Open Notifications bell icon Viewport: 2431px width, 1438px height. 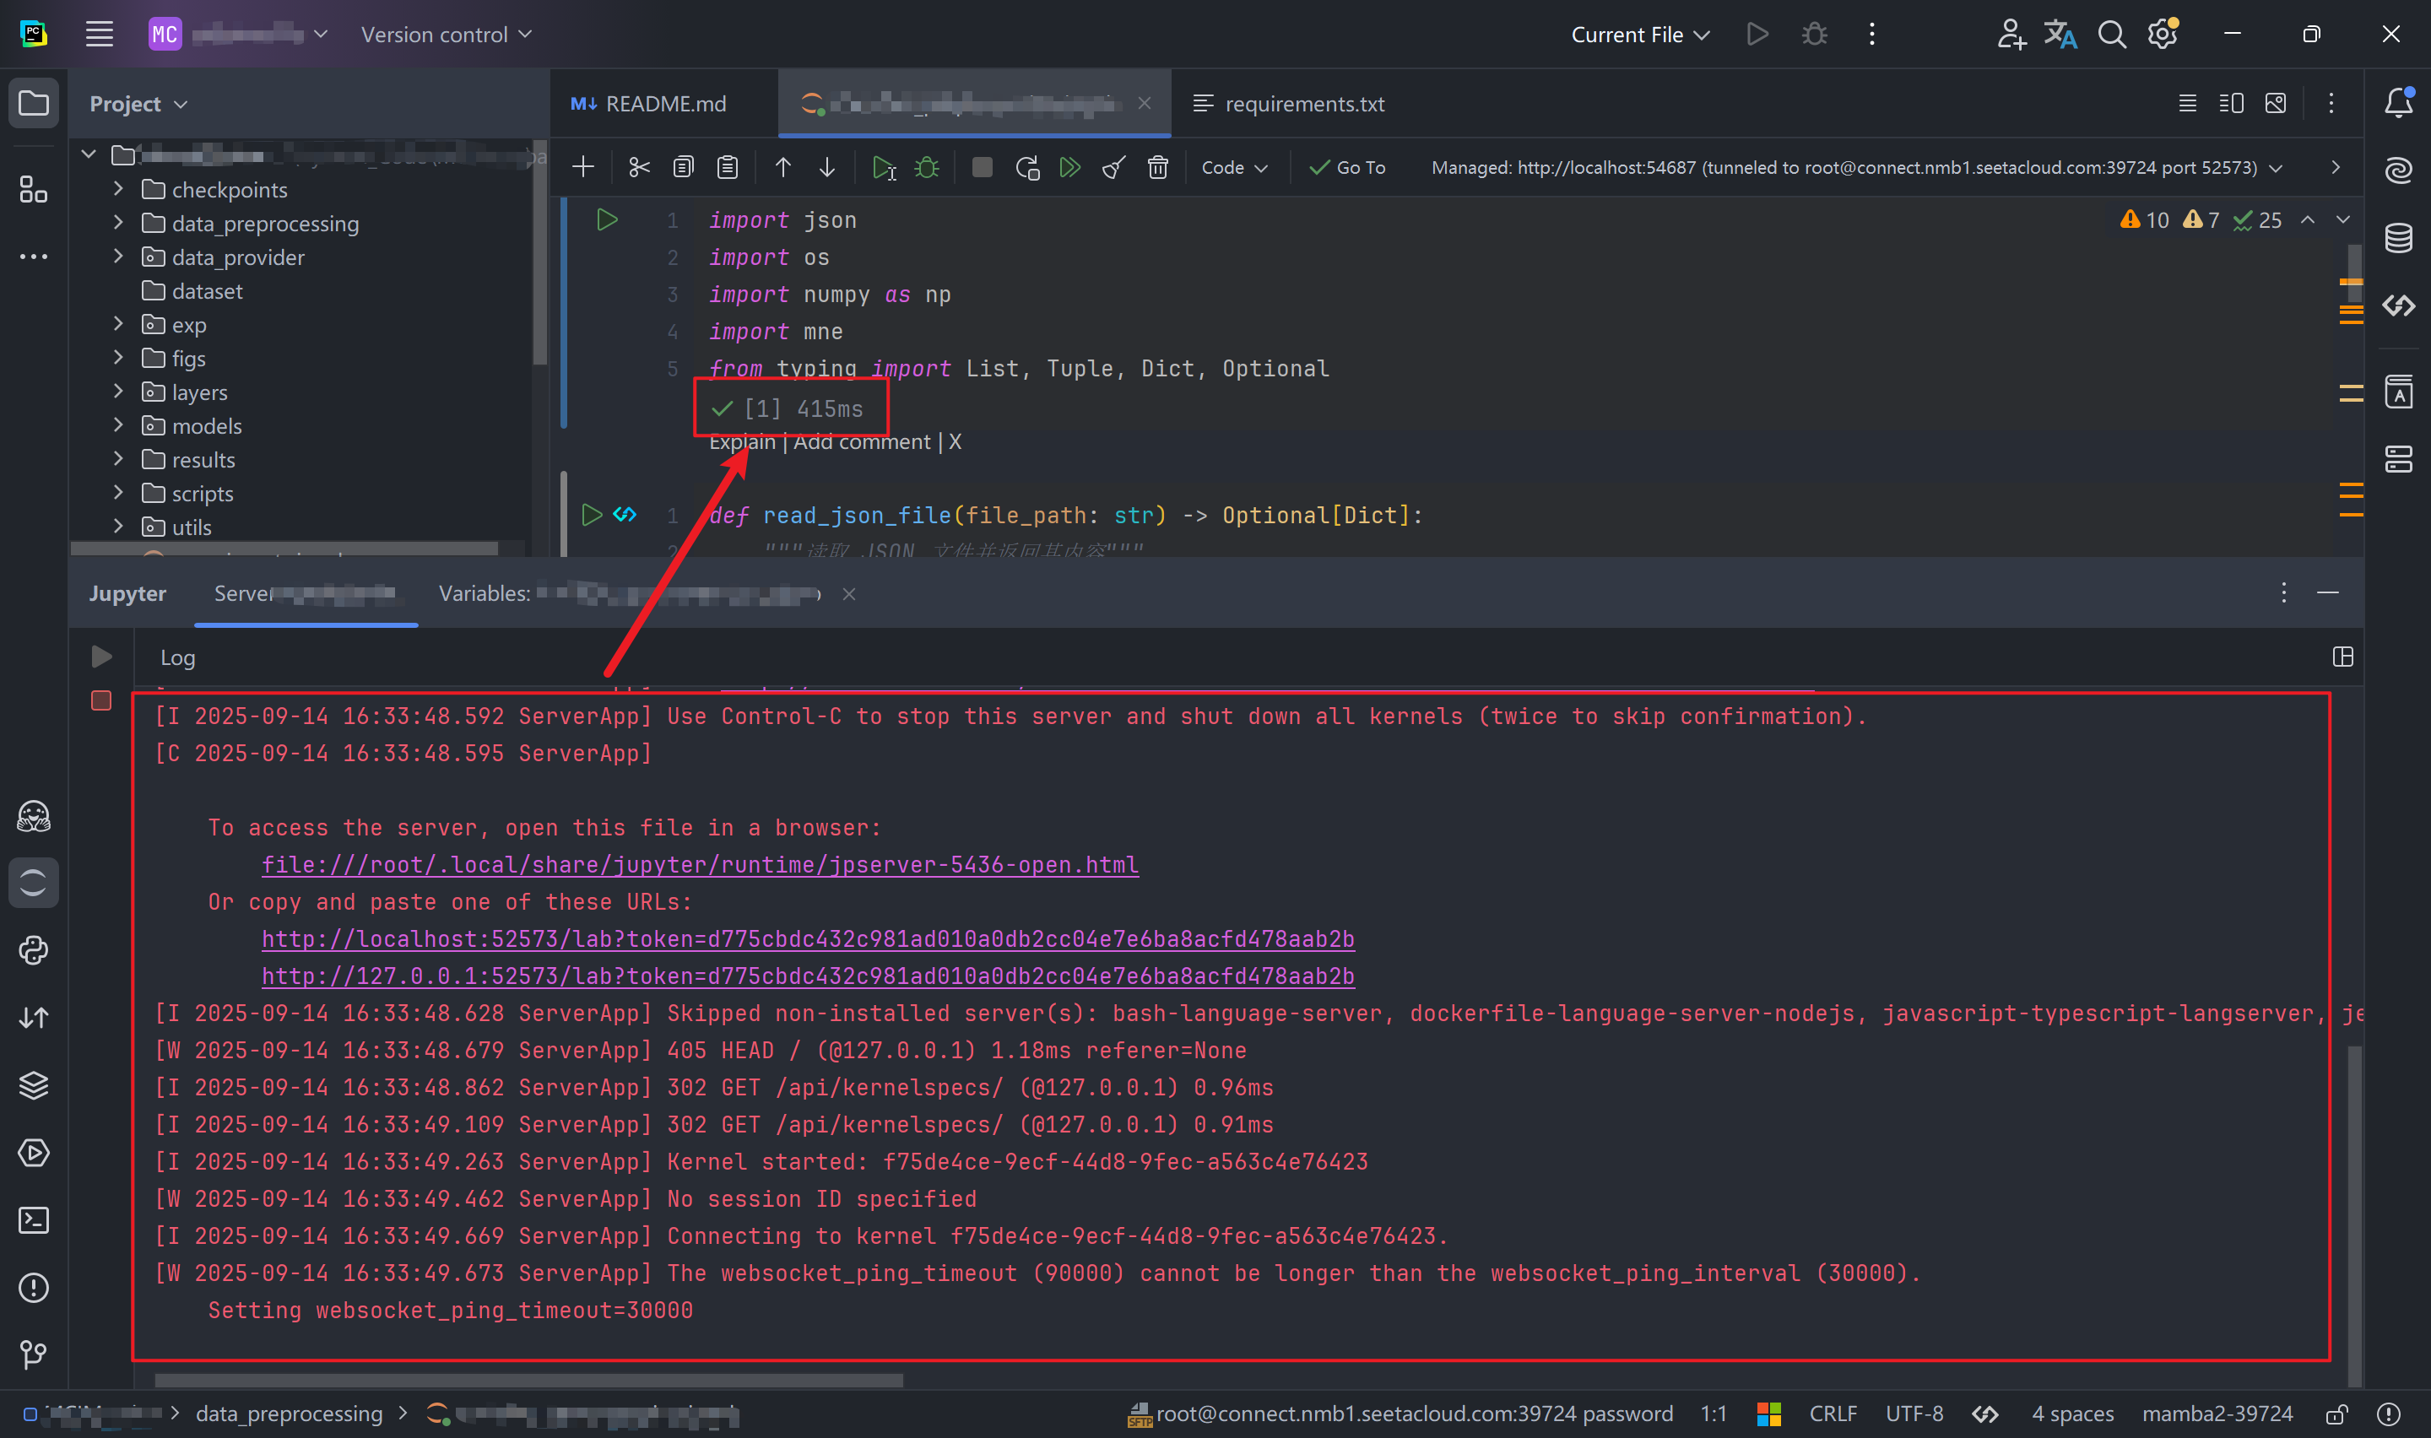pos(2398,103)
